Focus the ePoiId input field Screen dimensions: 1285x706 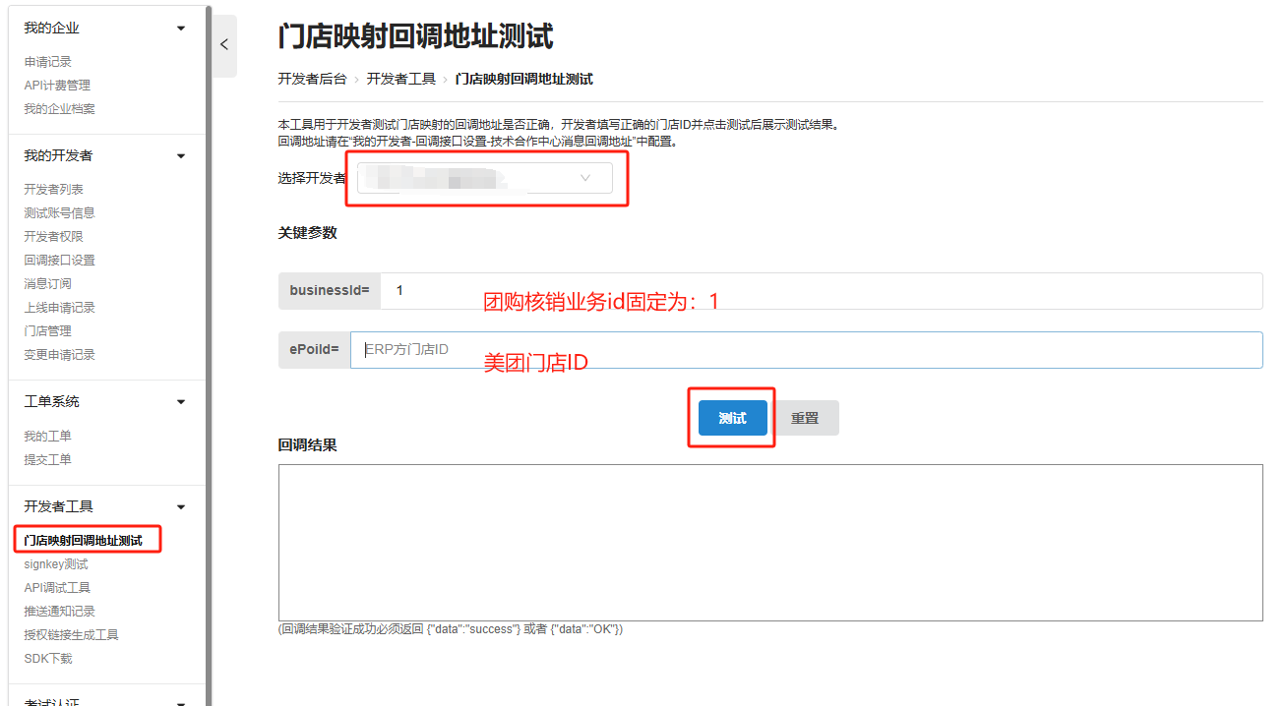click(805, 350)
